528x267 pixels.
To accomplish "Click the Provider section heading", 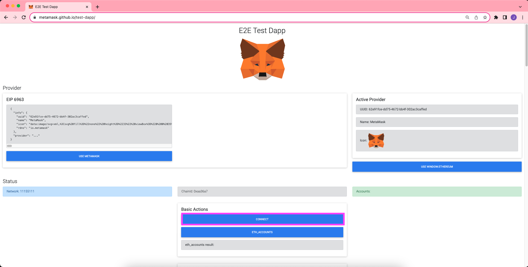I will pyautogui.click(x=12, y=88).
